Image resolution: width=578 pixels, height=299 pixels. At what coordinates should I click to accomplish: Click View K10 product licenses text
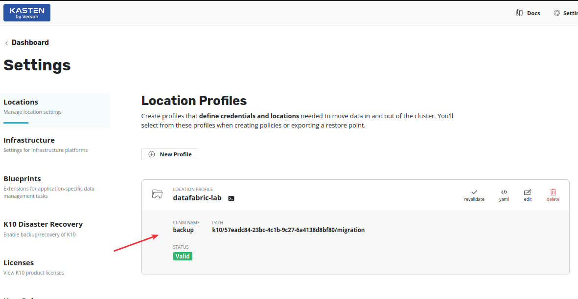tap(34, 273)
